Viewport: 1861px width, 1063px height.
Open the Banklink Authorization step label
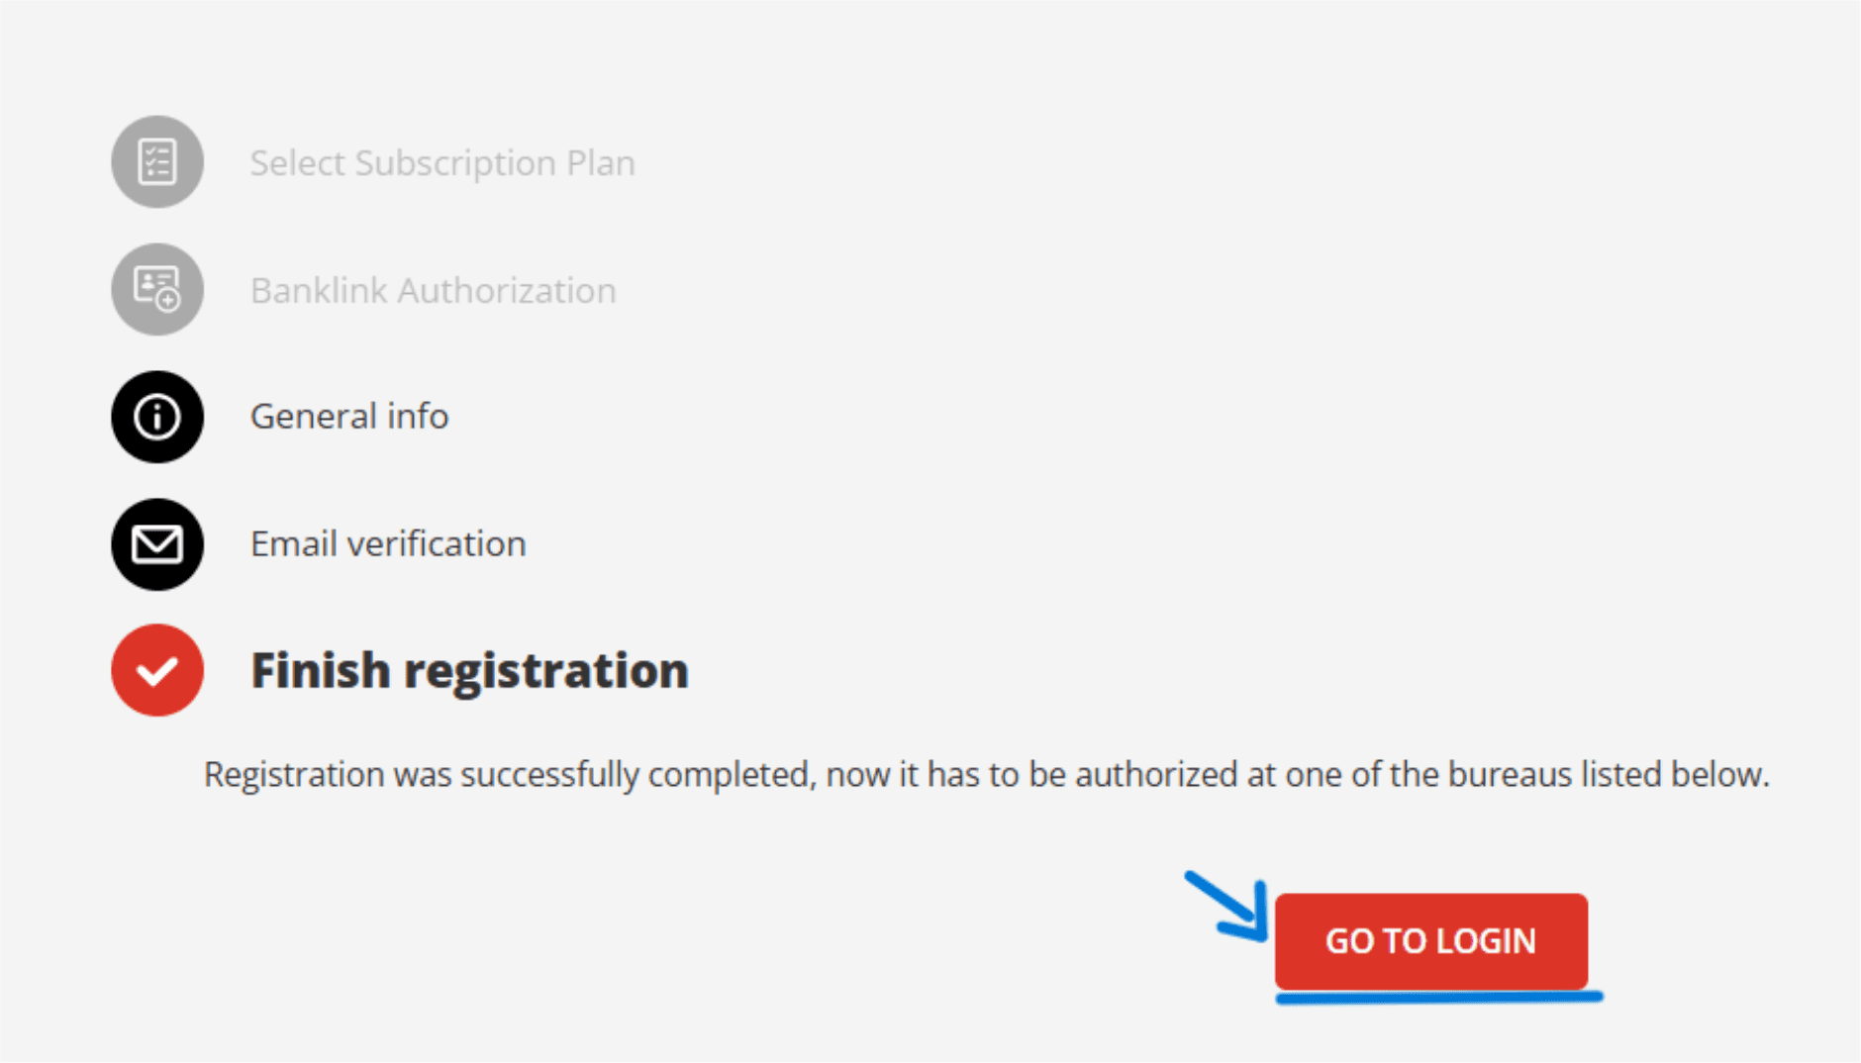(433, 291)
